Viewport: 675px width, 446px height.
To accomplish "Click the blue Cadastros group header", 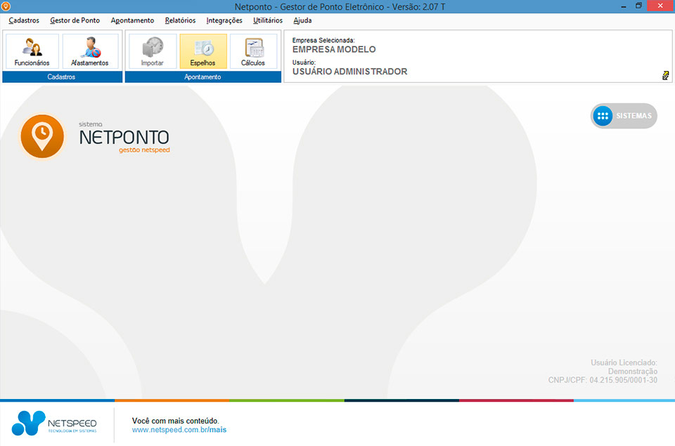I will (x=63, y=77).
